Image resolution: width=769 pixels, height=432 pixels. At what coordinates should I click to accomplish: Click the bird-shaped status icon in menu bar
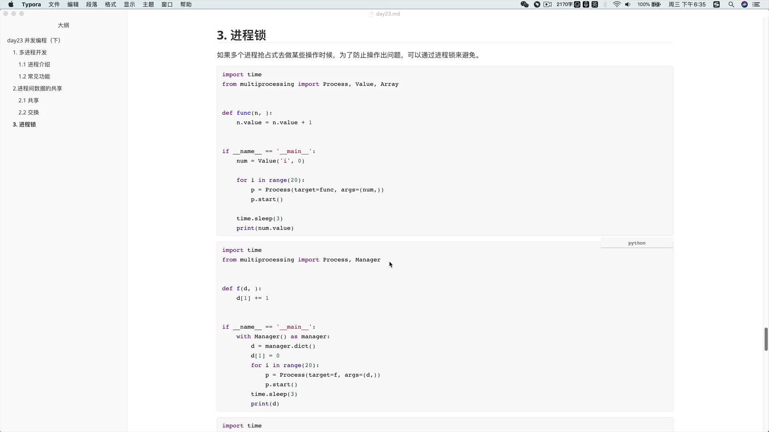tap(537, 4)
